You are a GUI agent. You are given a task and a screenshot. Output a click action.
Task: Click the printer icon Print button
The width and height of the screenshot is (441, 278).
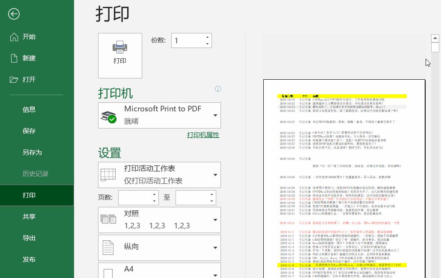pyautogui.click(x=120, y=55)
